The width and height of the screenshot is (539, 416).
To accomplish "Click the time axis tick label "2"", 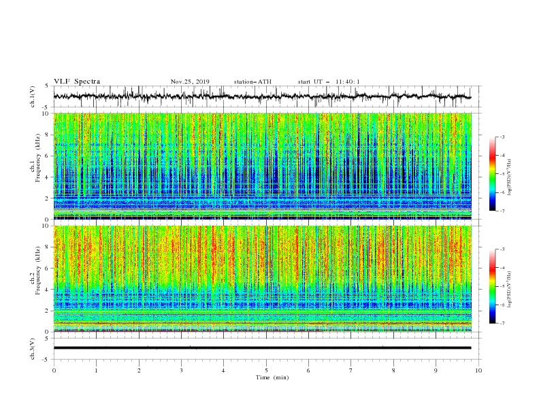I will click(139, 370).
